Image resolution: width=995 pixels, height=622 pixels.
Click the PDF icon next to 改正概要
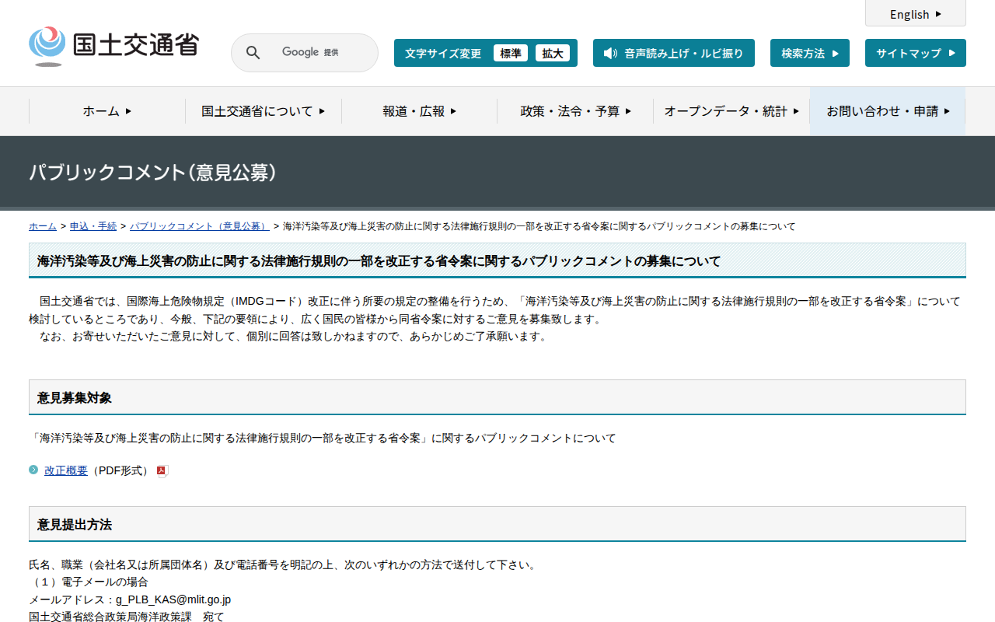coord(162,471)
